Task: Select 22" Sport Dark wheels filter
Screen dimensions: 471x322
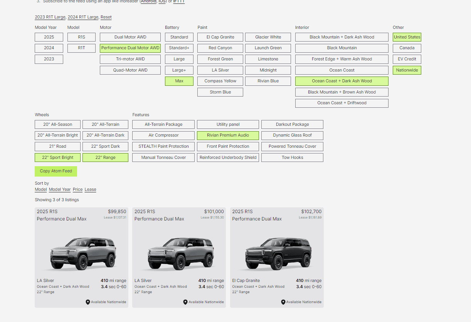Action: 105,147
